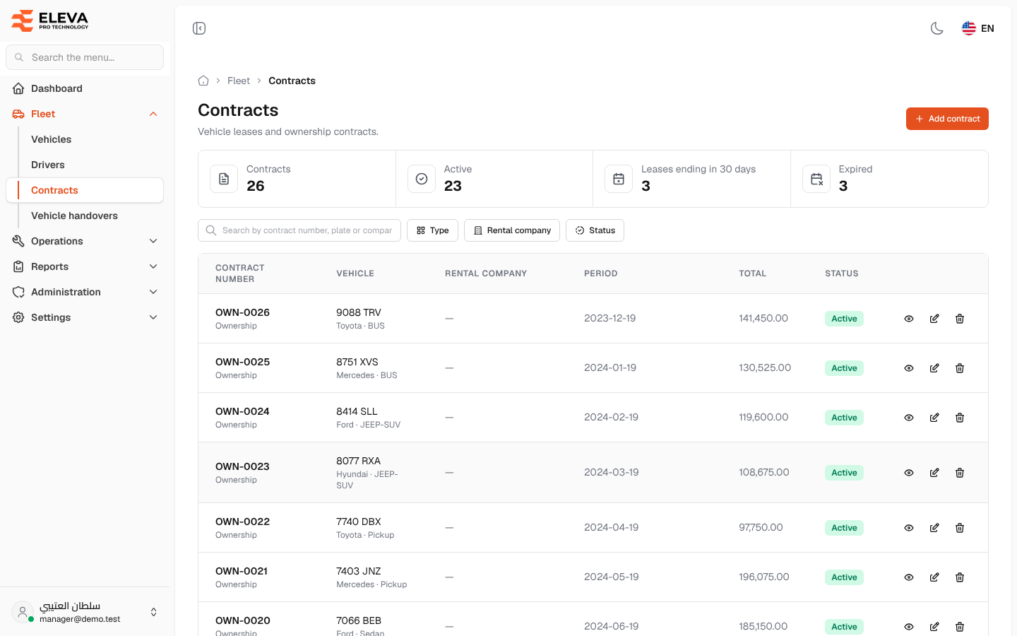1017x636 pixels.
Task: Expand the Operations menu section
Action: click(85, 241)
